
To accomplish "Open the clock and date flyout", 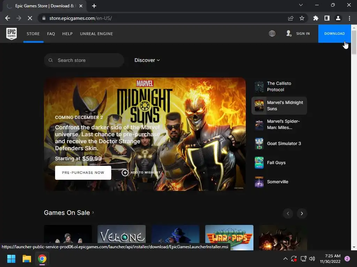I will (330, 259).
